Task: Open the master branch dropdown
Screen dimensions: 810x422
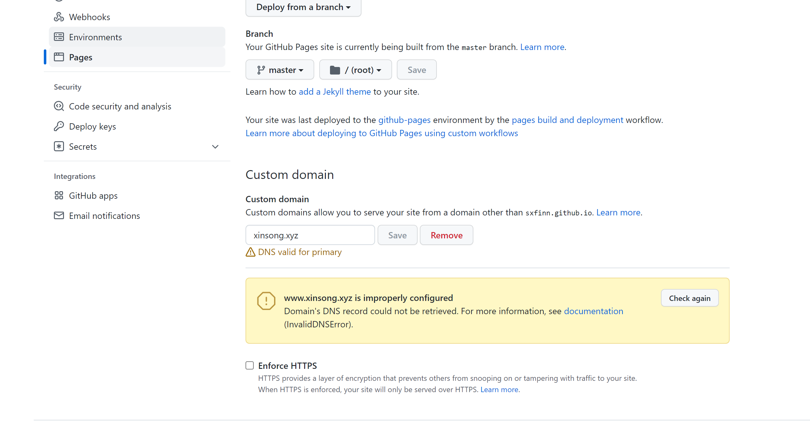Action: [x=280, y=70]
